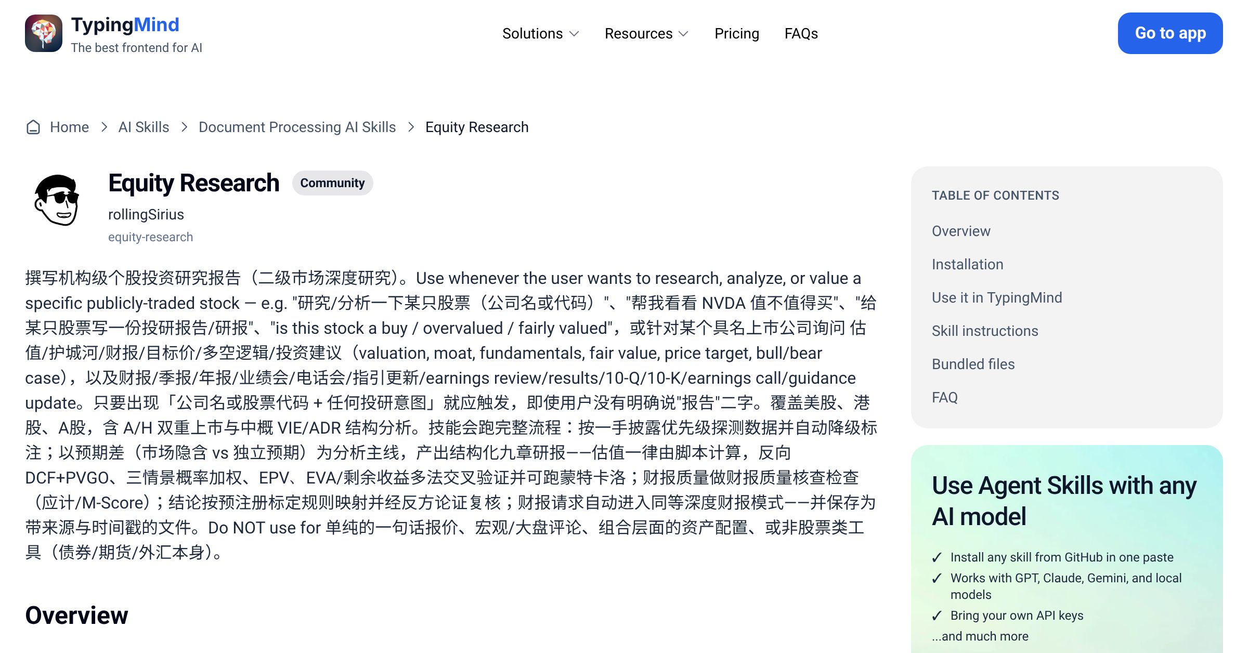Open AI Skills breadcrumb link
Viewport: 1248px width, 653px height.
click(144, 127)
